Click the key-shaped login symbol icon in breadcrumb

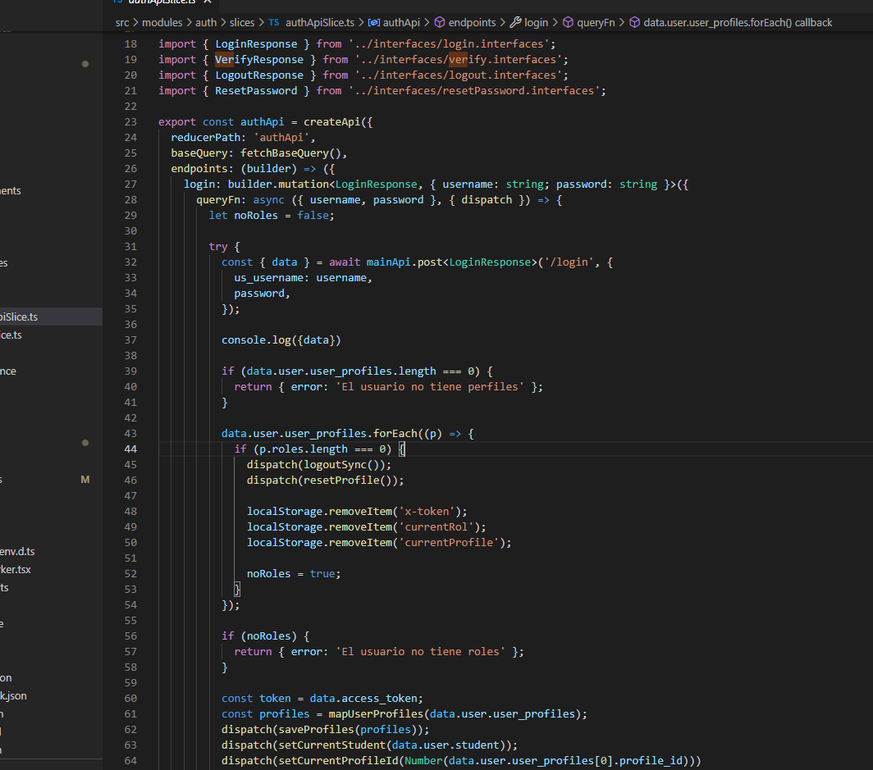tap(516, 22)
